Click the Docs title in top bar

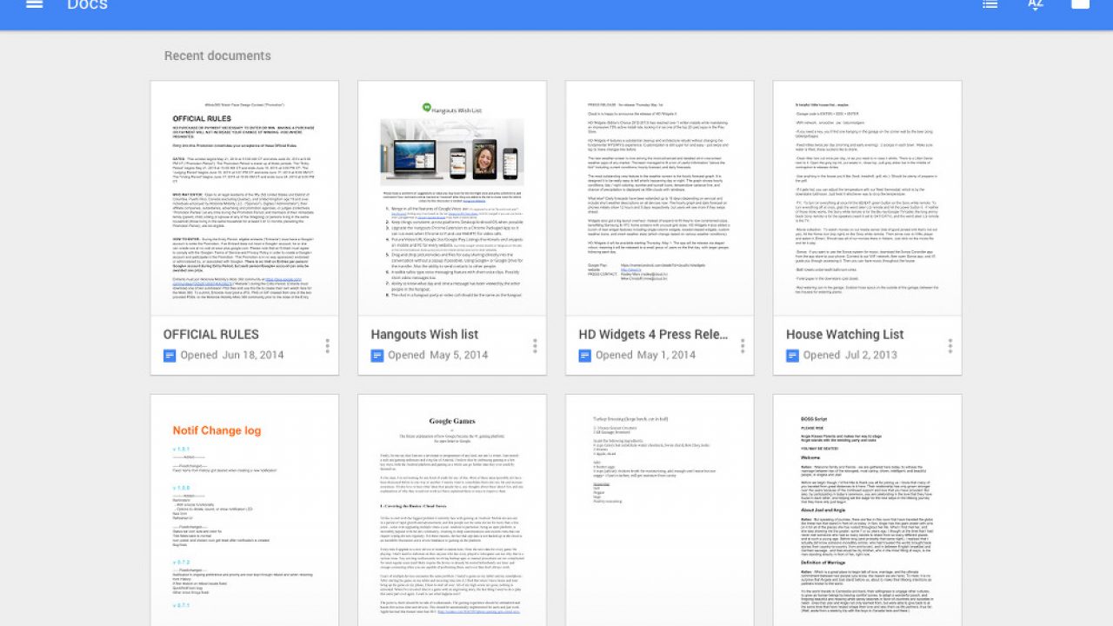tap(87, 5)
